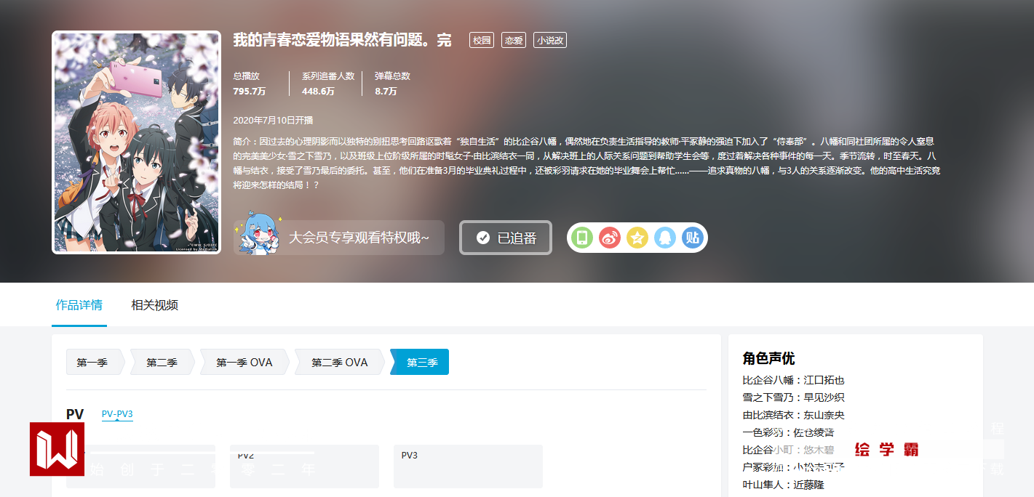
Task: Click the cast row 叶山隼人：近藤隆
Action: (x=783, y=485)
